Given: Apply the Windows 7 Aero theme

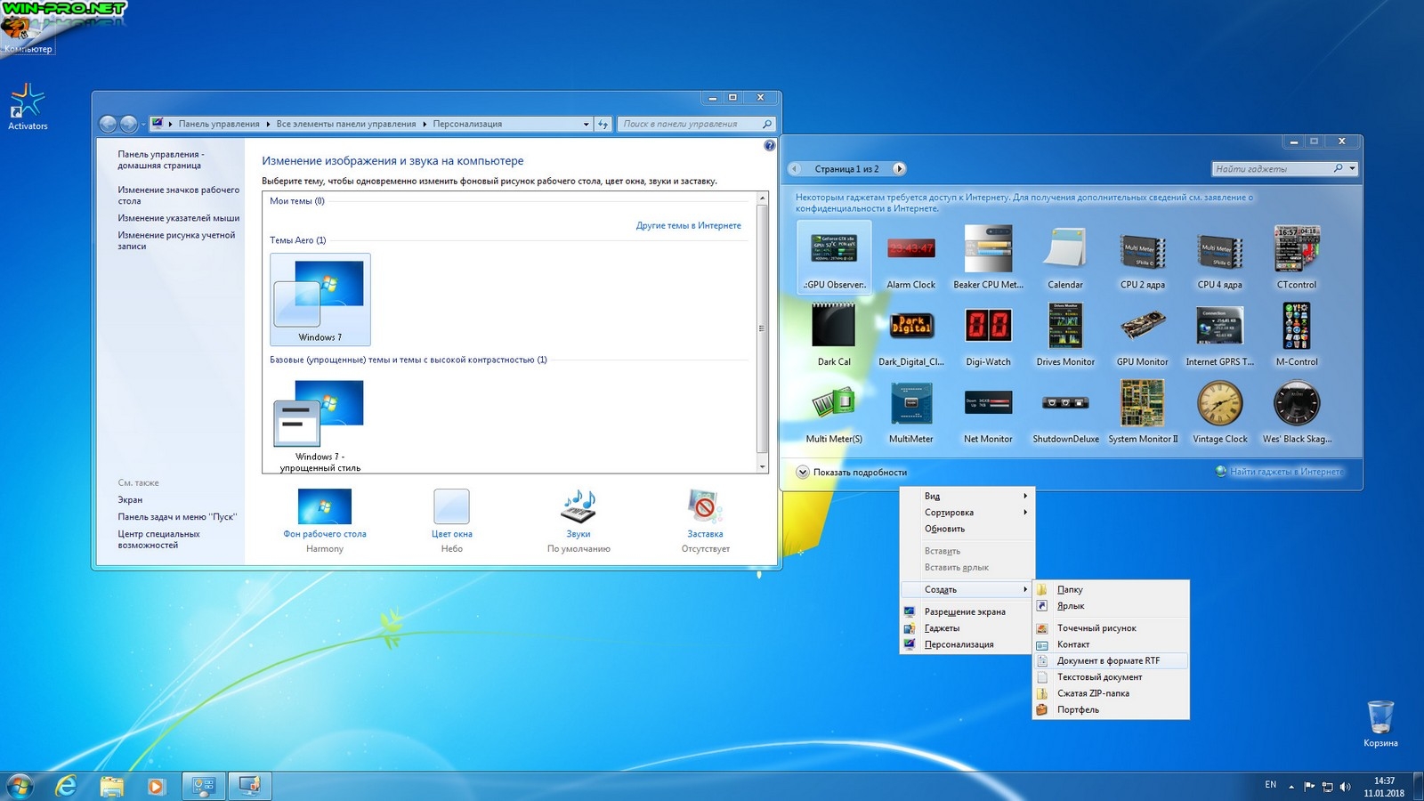Looking at the screenshot, I should (320, 300).
